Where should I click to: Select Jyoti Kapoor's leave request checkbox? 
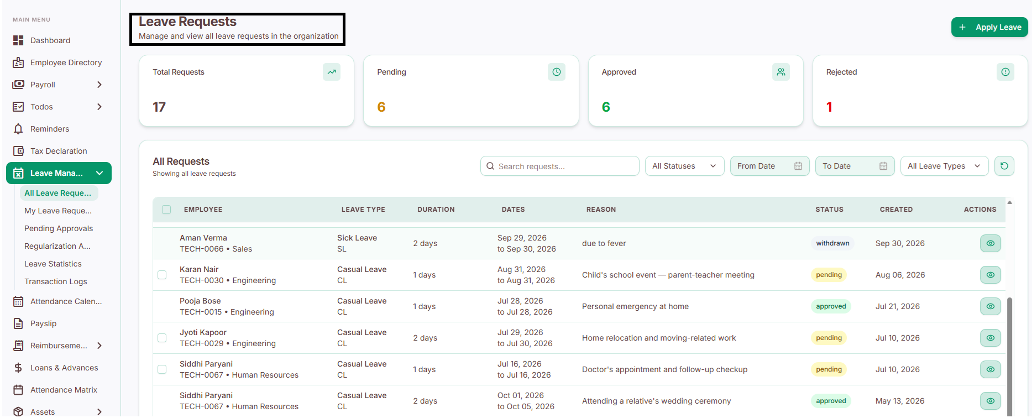[x=162, y=338]
